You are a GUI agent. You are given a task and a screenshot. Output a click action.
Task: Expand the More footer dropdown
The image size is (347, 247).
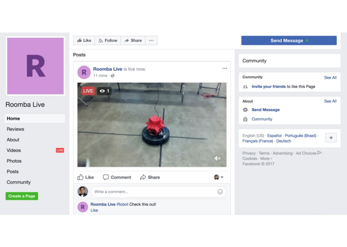266,158
